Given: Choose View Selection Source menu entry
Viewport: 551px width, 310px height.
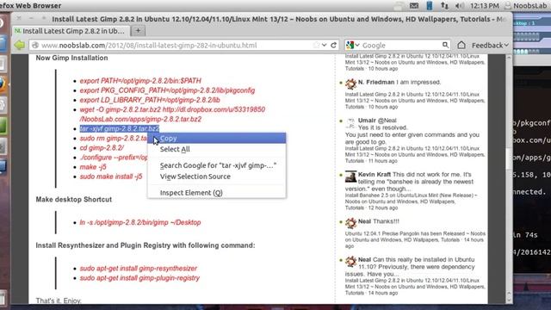Looking at the screenshot, I should (216, 177).
